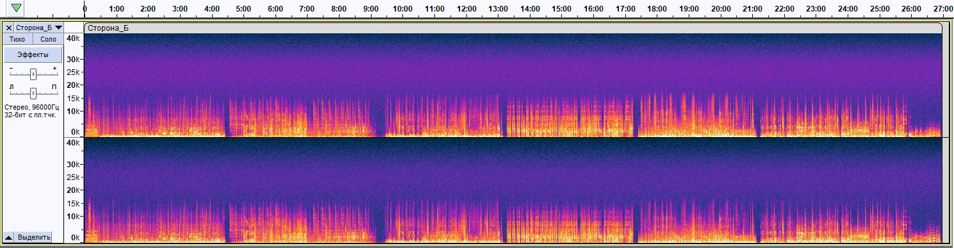Open the Сторона_Б track name dropdown menu
Viewport: 954px width, 248px height.
39,28
